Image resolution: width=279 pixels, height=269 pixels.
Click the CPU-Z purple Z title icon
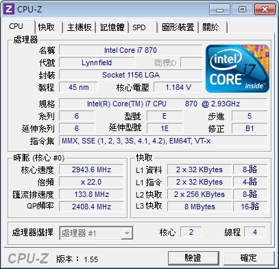(x=10, y=10)
